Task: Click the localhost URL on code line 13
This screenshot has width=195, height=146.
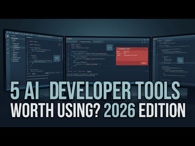Action: tap(92, 64)
